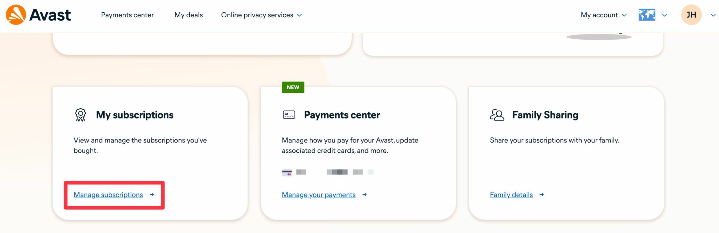Click the Avast logo icon
Screen dimensions: 719x233
[x=16, y=15]
